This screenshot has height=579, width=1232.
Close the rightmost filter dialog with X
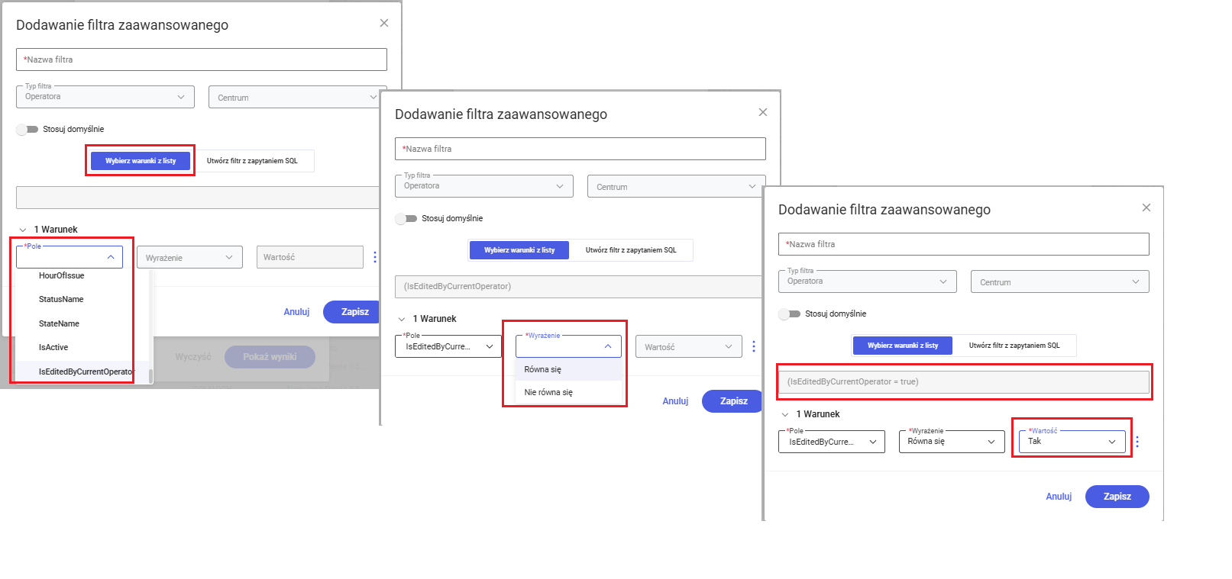[x=1146, y=207]
